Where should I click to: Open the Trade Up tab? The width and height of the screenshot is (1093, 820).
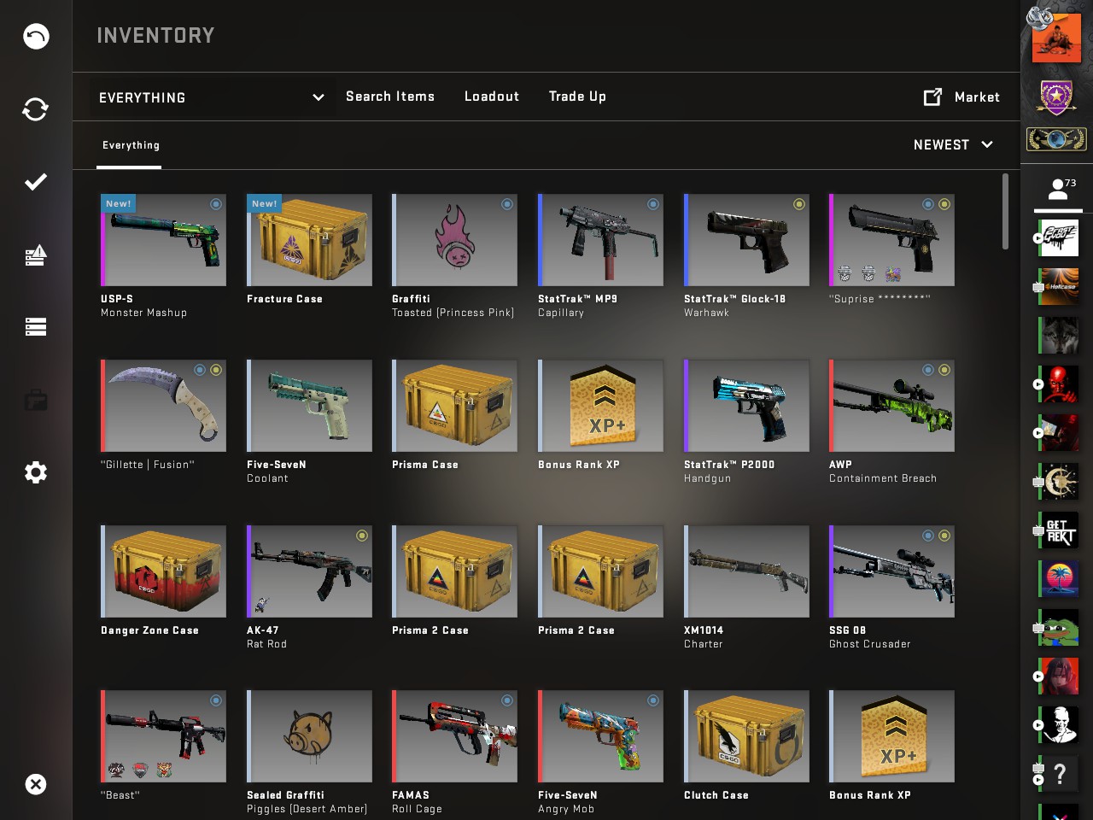pos(577,97)
